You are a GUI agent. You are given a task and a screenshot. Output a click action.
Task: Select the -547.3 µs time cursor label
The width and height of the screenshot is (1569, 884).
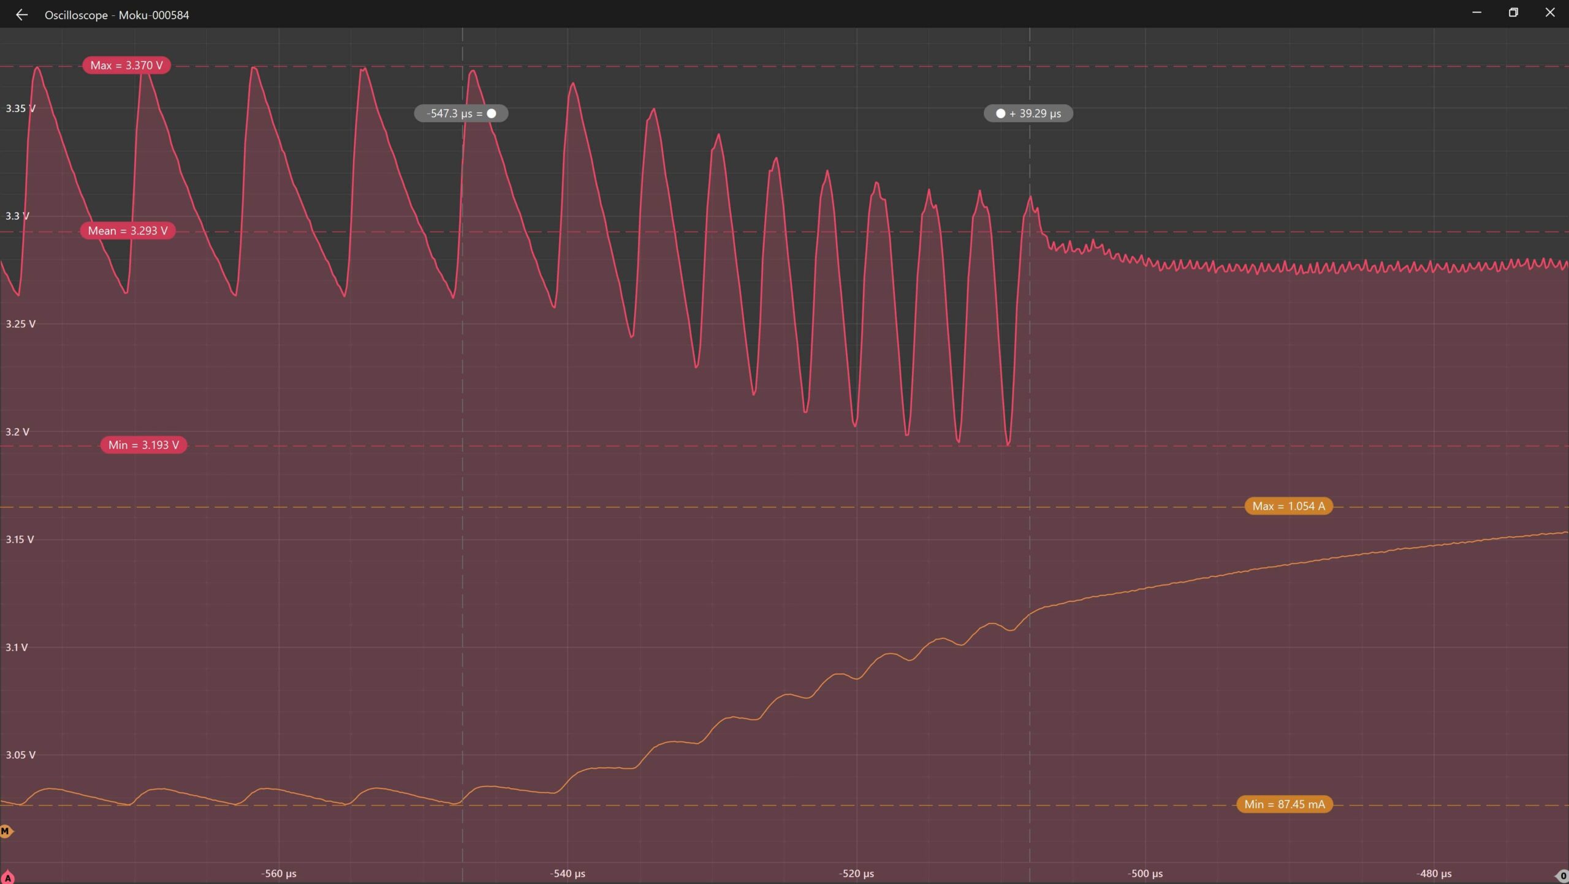(x=454, y=113)
